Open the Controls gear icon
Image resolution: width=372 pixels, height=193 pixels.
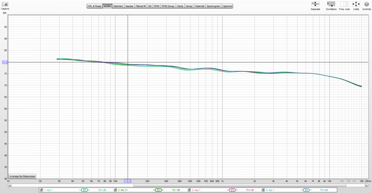click(x=366, y=4)
